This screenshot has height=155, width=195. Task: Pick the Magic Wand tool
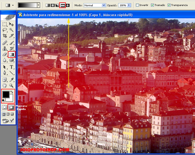(x=11, y=30)
